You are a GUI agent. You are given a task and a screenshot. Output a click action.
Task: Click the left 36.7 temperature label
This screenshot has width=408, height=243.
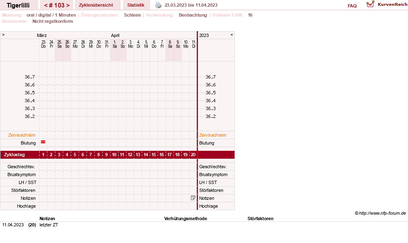tap(30, 77)
